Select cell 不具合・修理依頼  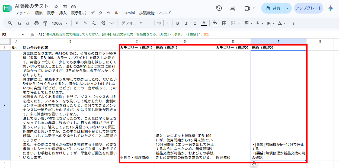pyautogui.click(x=137, y=105)
